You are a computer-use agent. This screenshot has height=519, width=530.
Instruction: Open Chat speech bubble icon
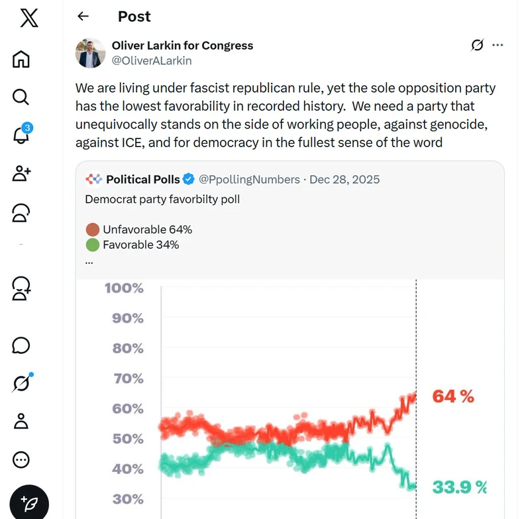coord(21,345)
